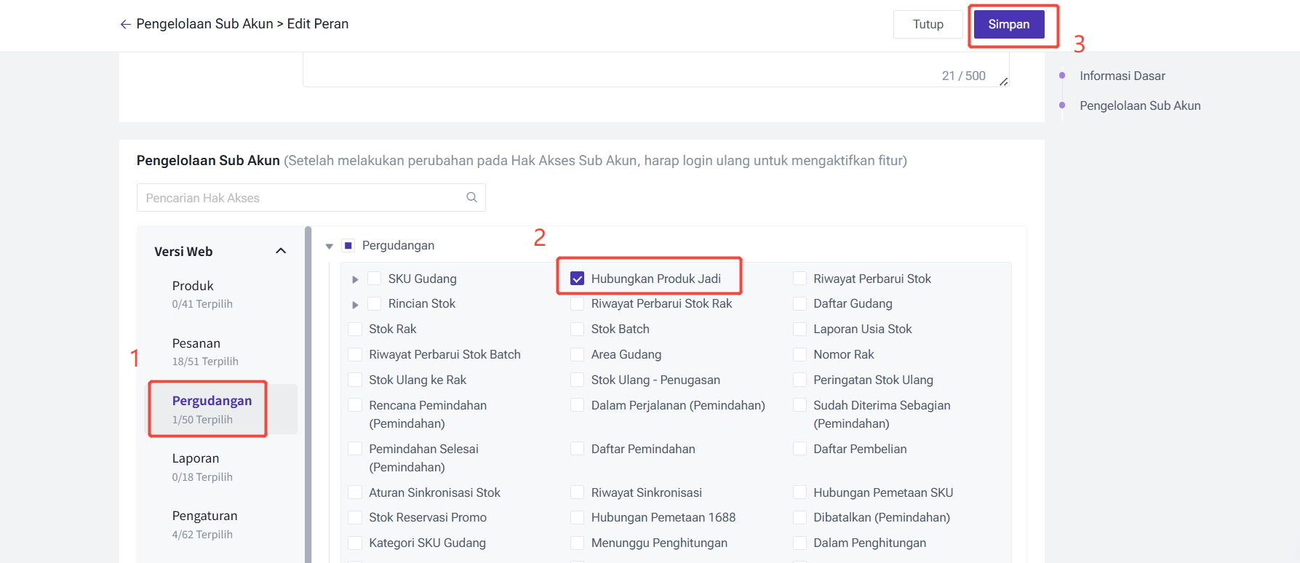Expand the SKU Gudang tree node
Image resolution: width=1300 pixels, height=563 pixels.
(355, 279)
